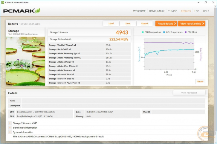Screen dimensions: 217x144
Task: Click the result file path text
Action: (x=58, y=136)
